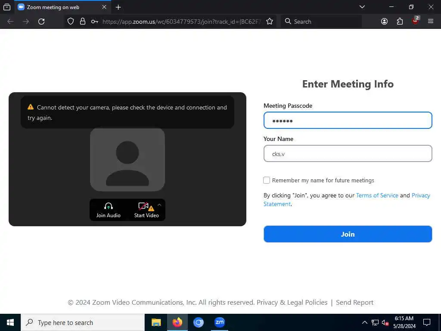Click the uBlock extension icon with badge
441x331 pixels.
(x=416, y=21)
